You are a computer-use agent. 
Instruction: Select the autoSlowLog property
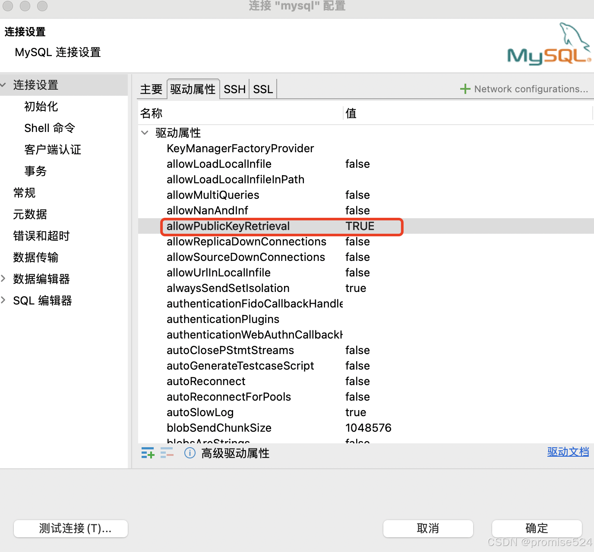[x=200, y=412]
